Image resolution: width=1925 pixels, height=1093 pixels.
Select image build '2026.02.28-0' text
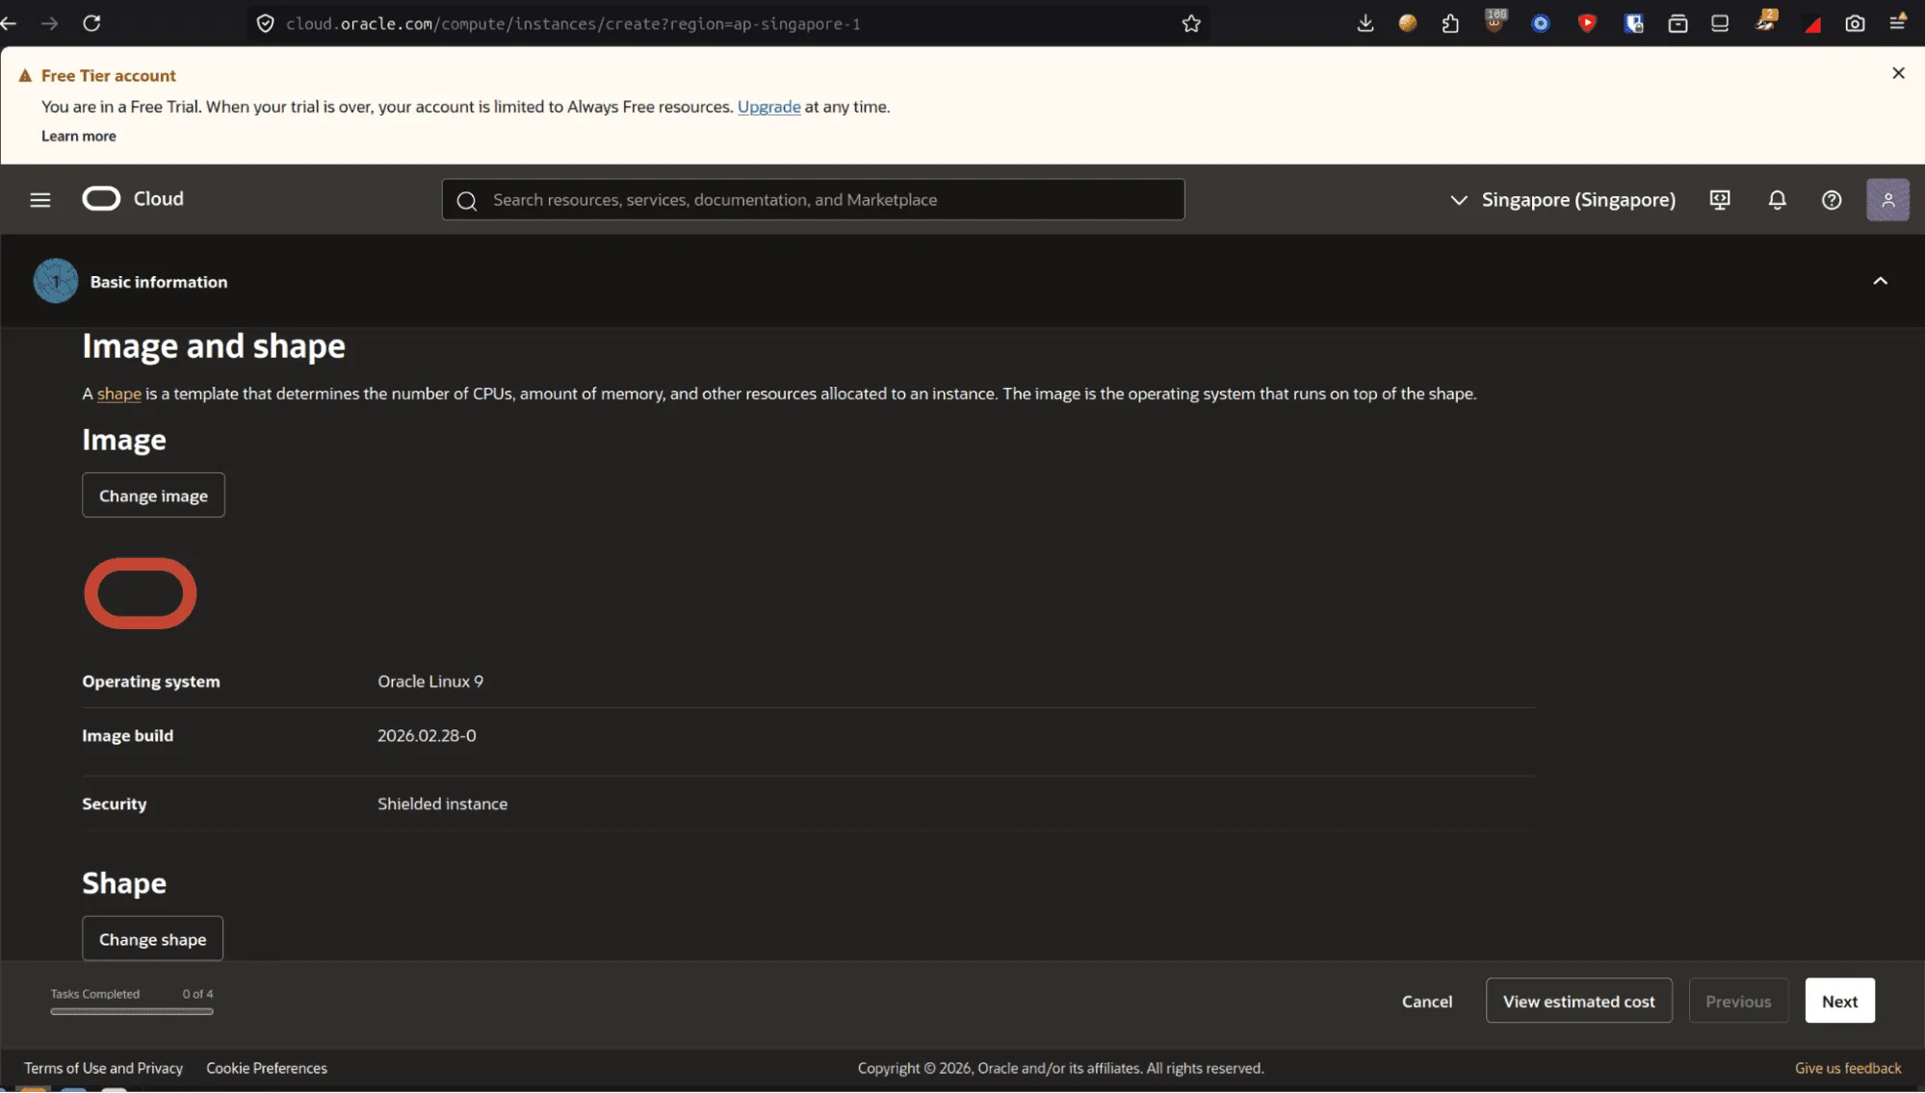(x=427, y=735)
